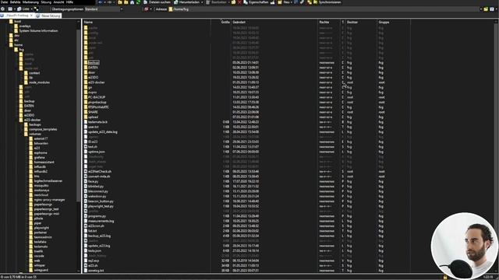Image resolution: width=499 pixels, height=280 pixels.
Task: Select the PC-BACKUP folder in file list
Action: click(x=97, y=97)
